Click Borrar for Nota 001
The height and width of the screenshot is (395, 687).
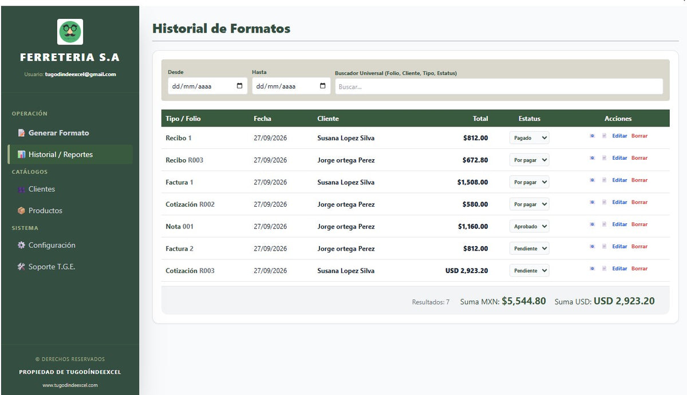[639, 224]
